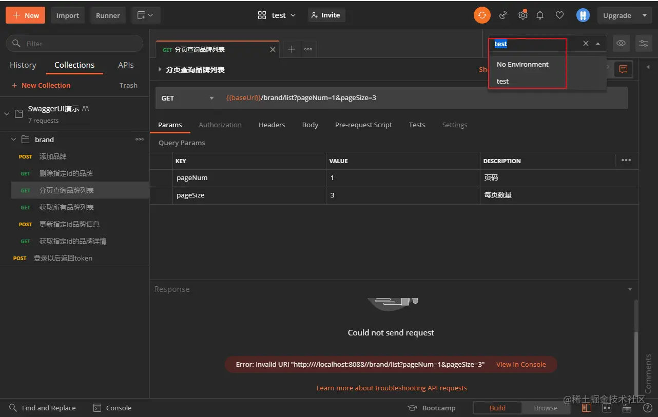Click View in Console link
Image resolution: width=658 pixels, height=417 pixels.
coord(521,364)
